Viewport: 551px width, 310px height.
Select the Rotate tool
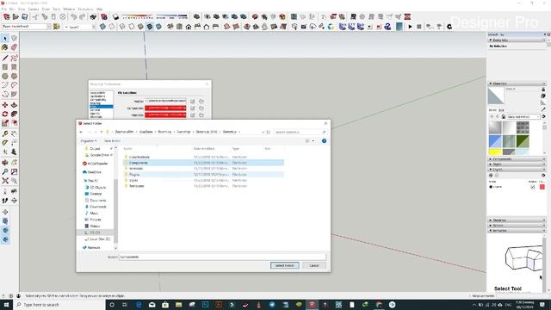pyautogui.click(x=5, y=114)
